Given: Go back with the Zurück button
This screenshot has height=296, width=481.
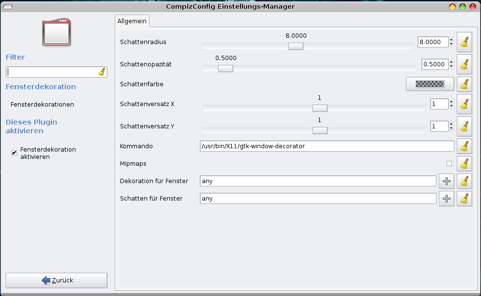Looking at the screenshot, I should tap(57, 280).
